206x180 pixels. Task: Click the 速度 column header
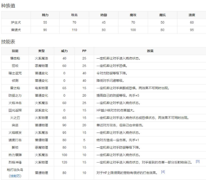pyautogui.click(x=191, y=15)
